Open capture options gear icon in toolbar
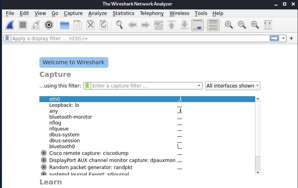The image size is (298, 188). [48, 25]
